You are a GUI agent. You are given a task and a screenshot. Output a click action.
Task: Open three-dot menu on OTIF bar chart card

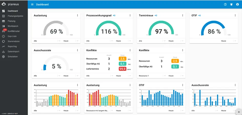pos(183,85)
